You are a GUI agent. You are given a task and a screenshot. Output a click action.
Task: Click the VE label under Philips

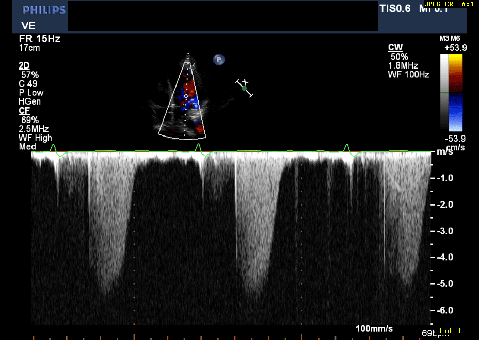[x=28, y=25]
